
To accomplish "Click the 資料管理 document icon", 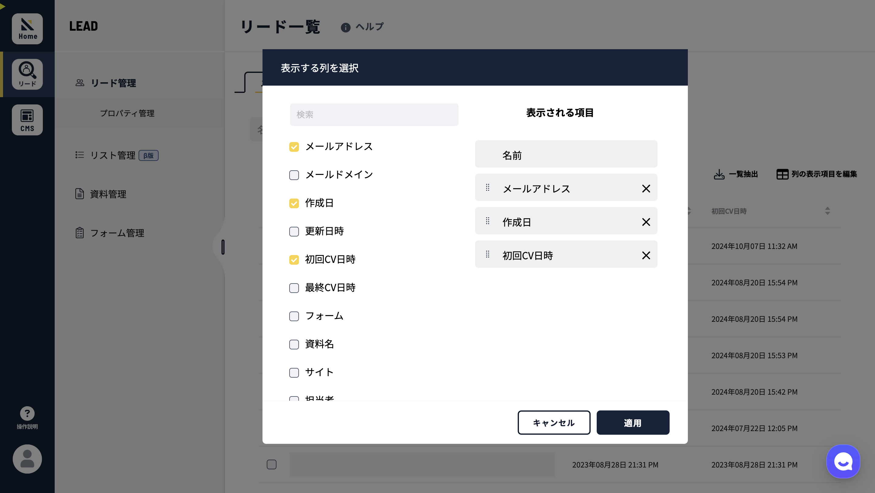I will click(x=80, y=194).
